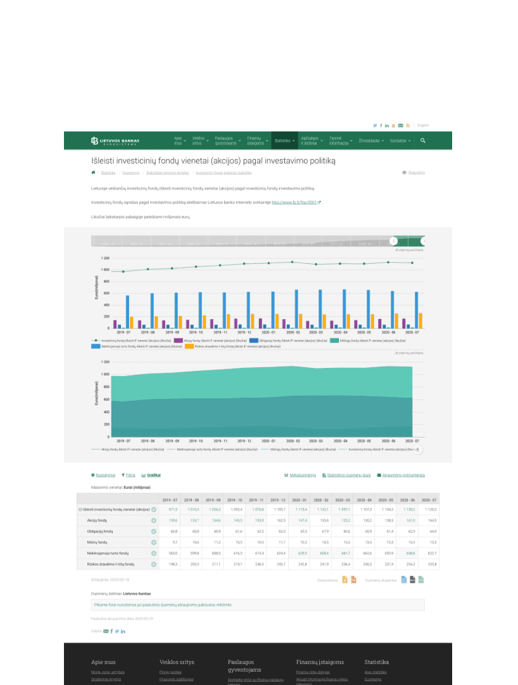Open the search magnifier in the green header
Screen dimensions: 518x685
pyautogui.click(x=422, y=141)
